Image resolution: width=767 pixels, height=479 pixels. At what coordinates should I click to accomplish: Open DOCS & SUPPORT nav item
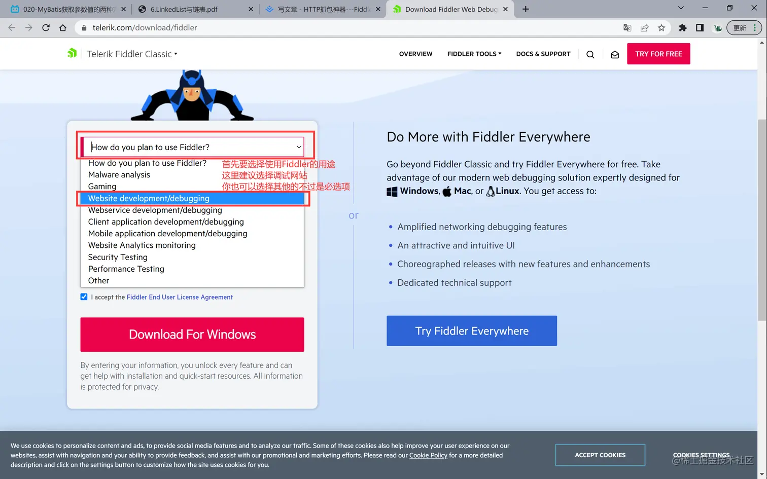543,54
